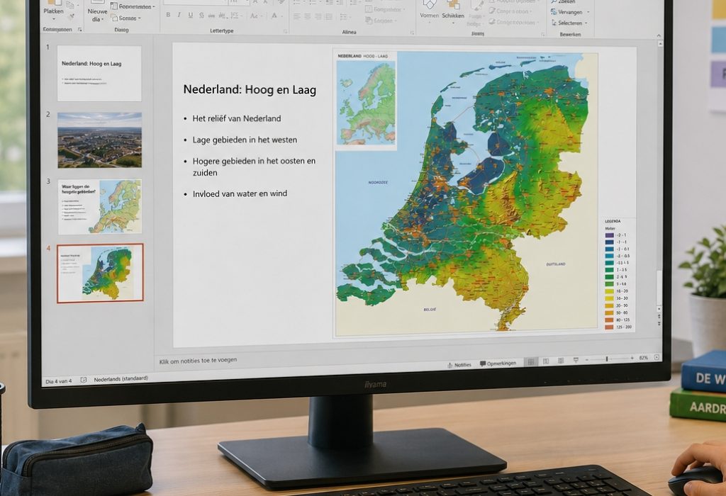The width and height of the screenshot is (726, 496).
Task: Click the Selecteren cursor icon
Action: [554, 23]
